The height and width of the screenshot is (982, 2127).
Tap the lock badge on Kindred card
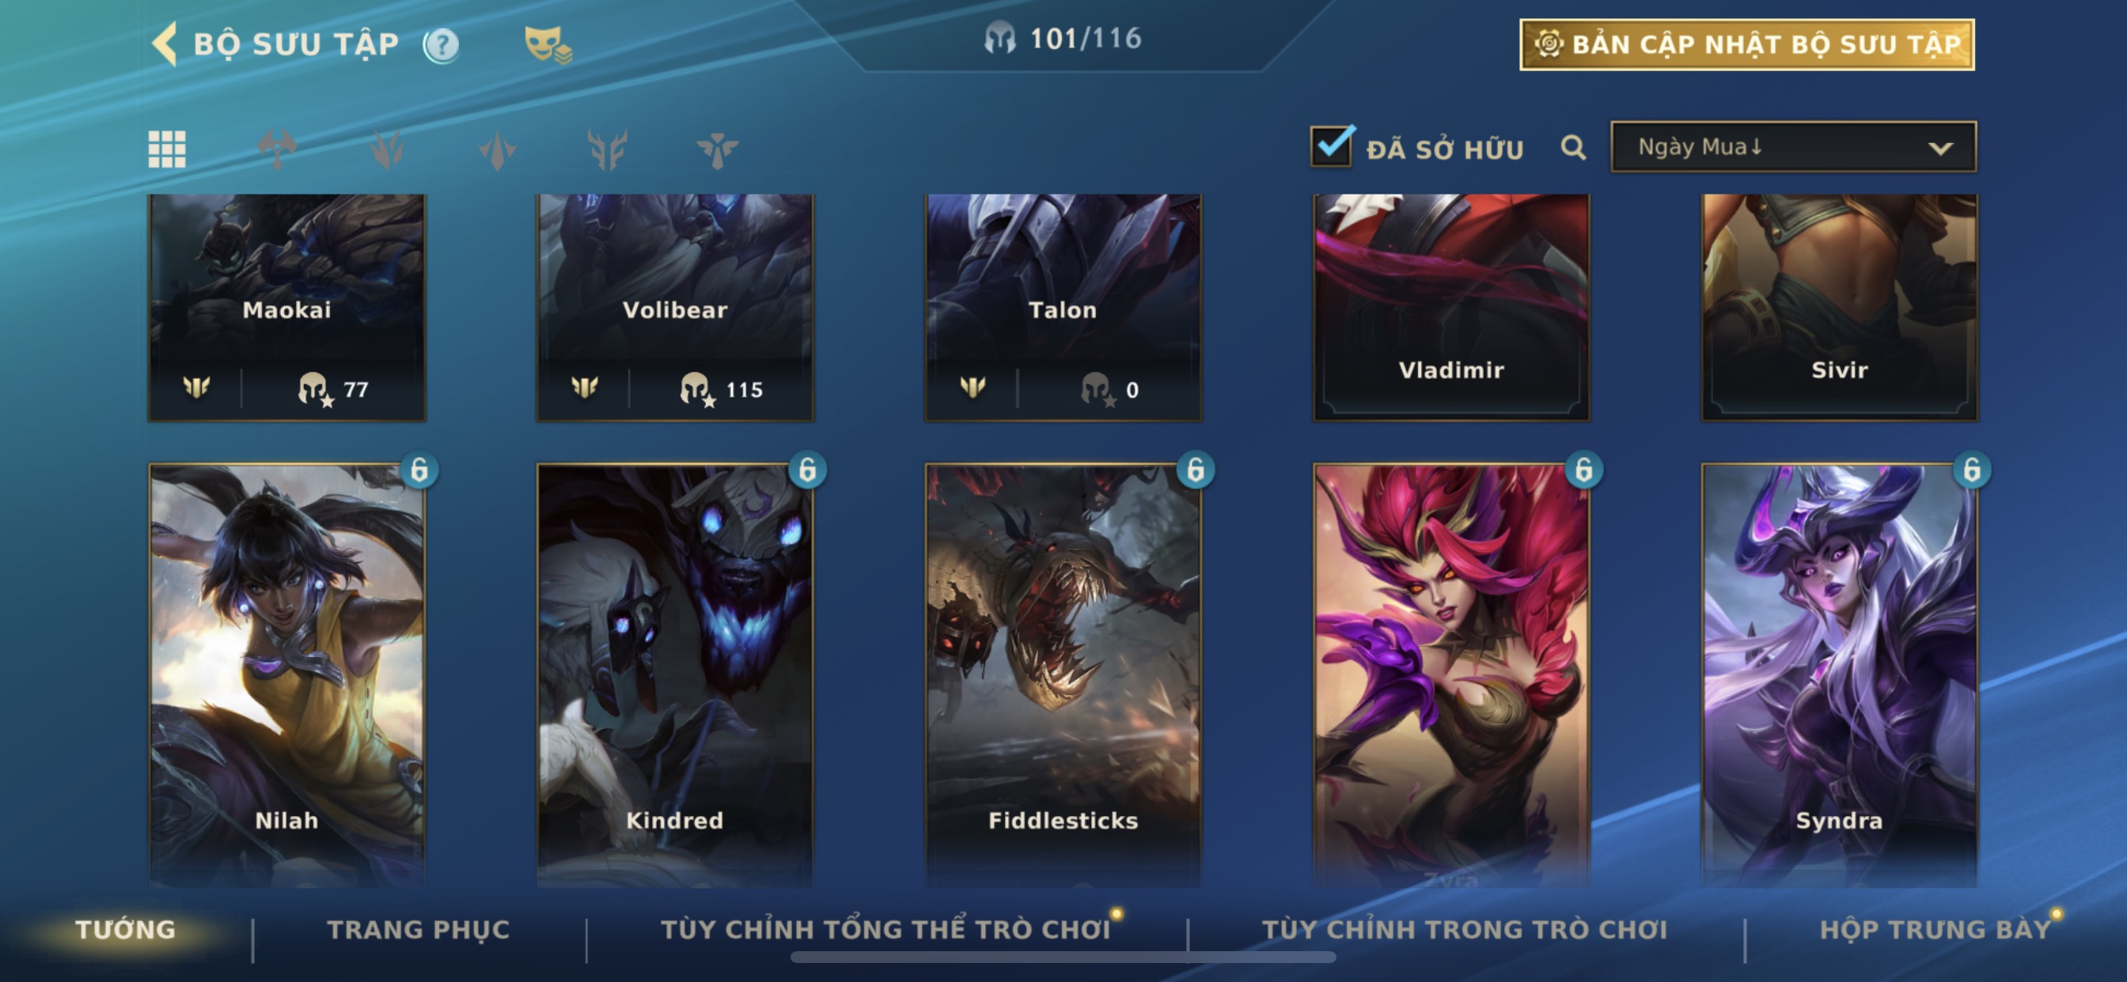(806, 470)
